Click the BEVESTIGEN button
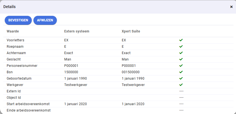Image resolution: width=236 pixels, height=114 pixels. (x=18, y=20)
